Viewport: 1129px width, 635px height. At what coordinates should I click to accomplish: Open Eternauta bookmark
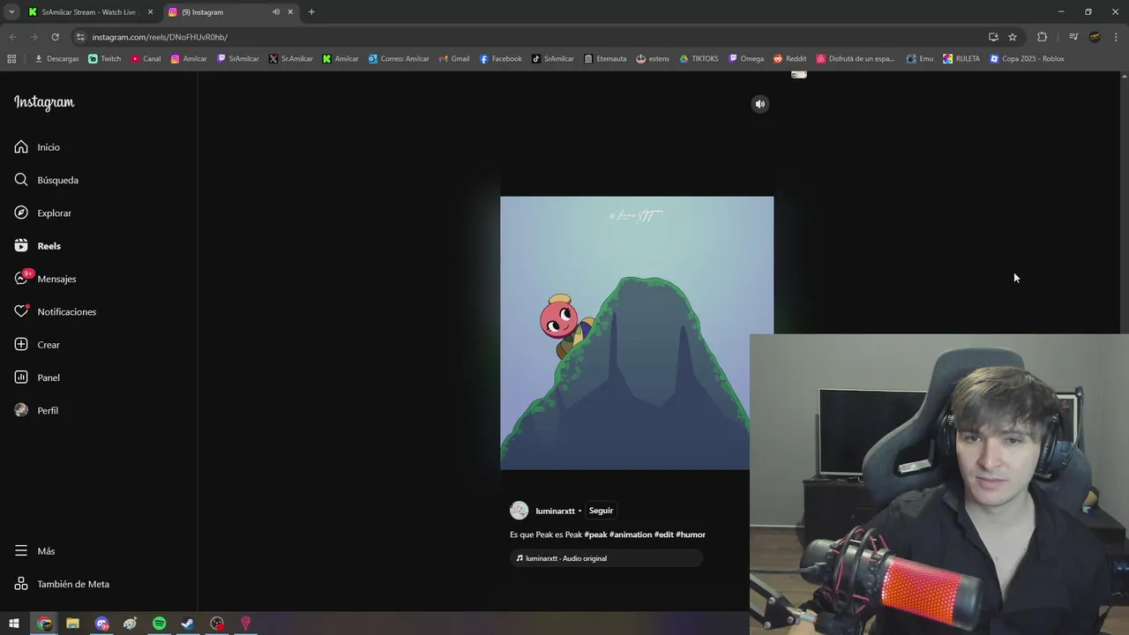pos(605,59)
